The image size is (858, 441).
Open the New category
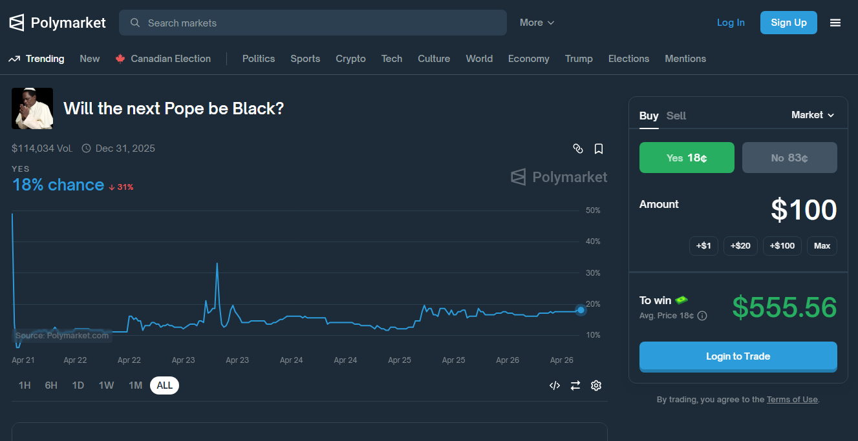pyautogui.click(x=90, y=59)
